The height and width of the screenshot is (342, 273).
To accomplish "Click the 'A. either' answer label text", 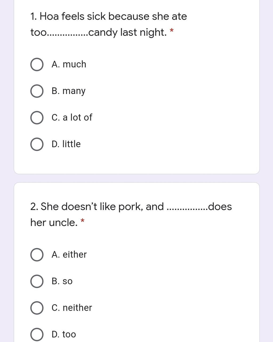I will [x=69, y=255].
